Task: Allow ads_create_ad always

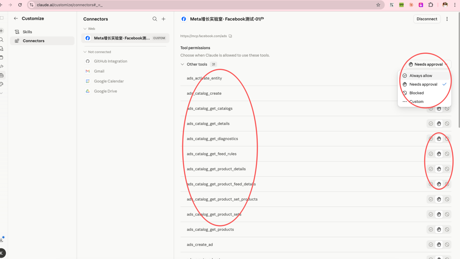Action: [431, 244]
